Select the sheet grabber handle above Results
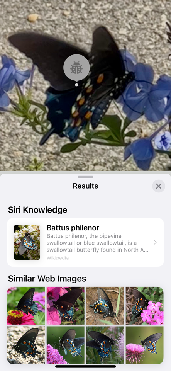This screenshot has height=371, width=171. coord(86,177)
